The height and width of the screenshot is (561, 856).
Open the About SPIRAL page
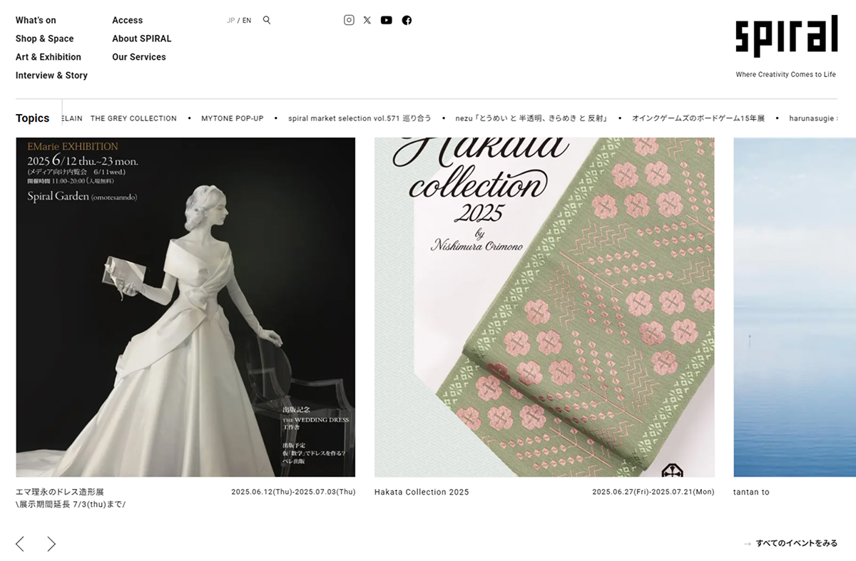coord(141,38)
